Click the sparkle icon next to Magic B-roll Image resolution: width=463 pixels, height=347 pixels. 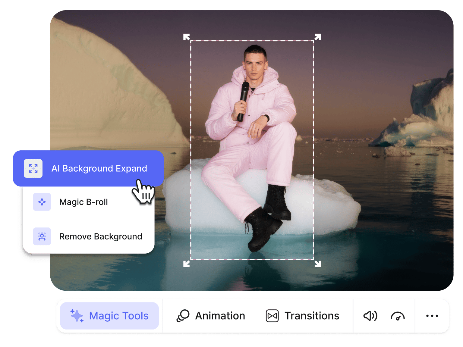[42, 202]
